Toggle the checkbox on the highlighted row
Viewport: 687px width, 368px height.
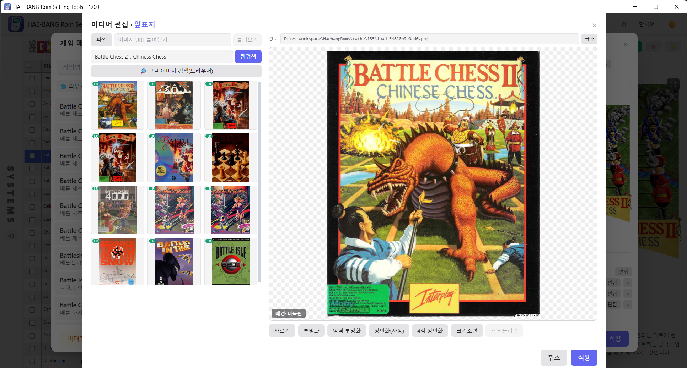tap(32, 155)
